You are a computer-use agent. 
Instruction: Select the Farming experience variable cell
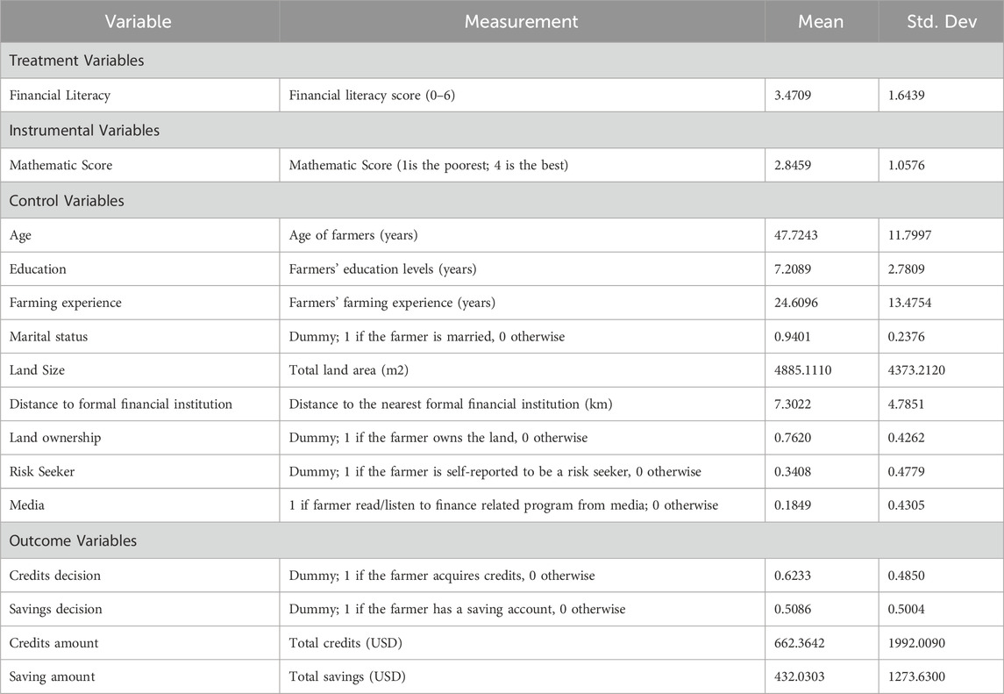[65, 303]
